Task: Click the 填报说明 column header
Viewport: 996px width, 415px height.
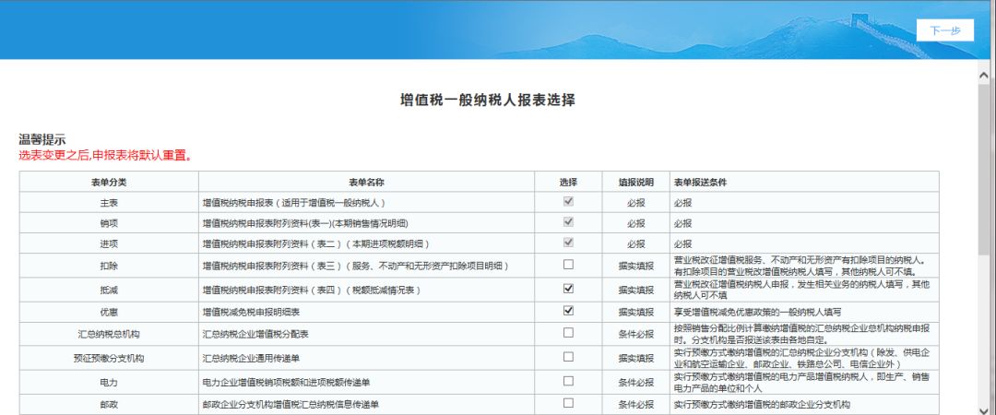Action: [635, 182]
